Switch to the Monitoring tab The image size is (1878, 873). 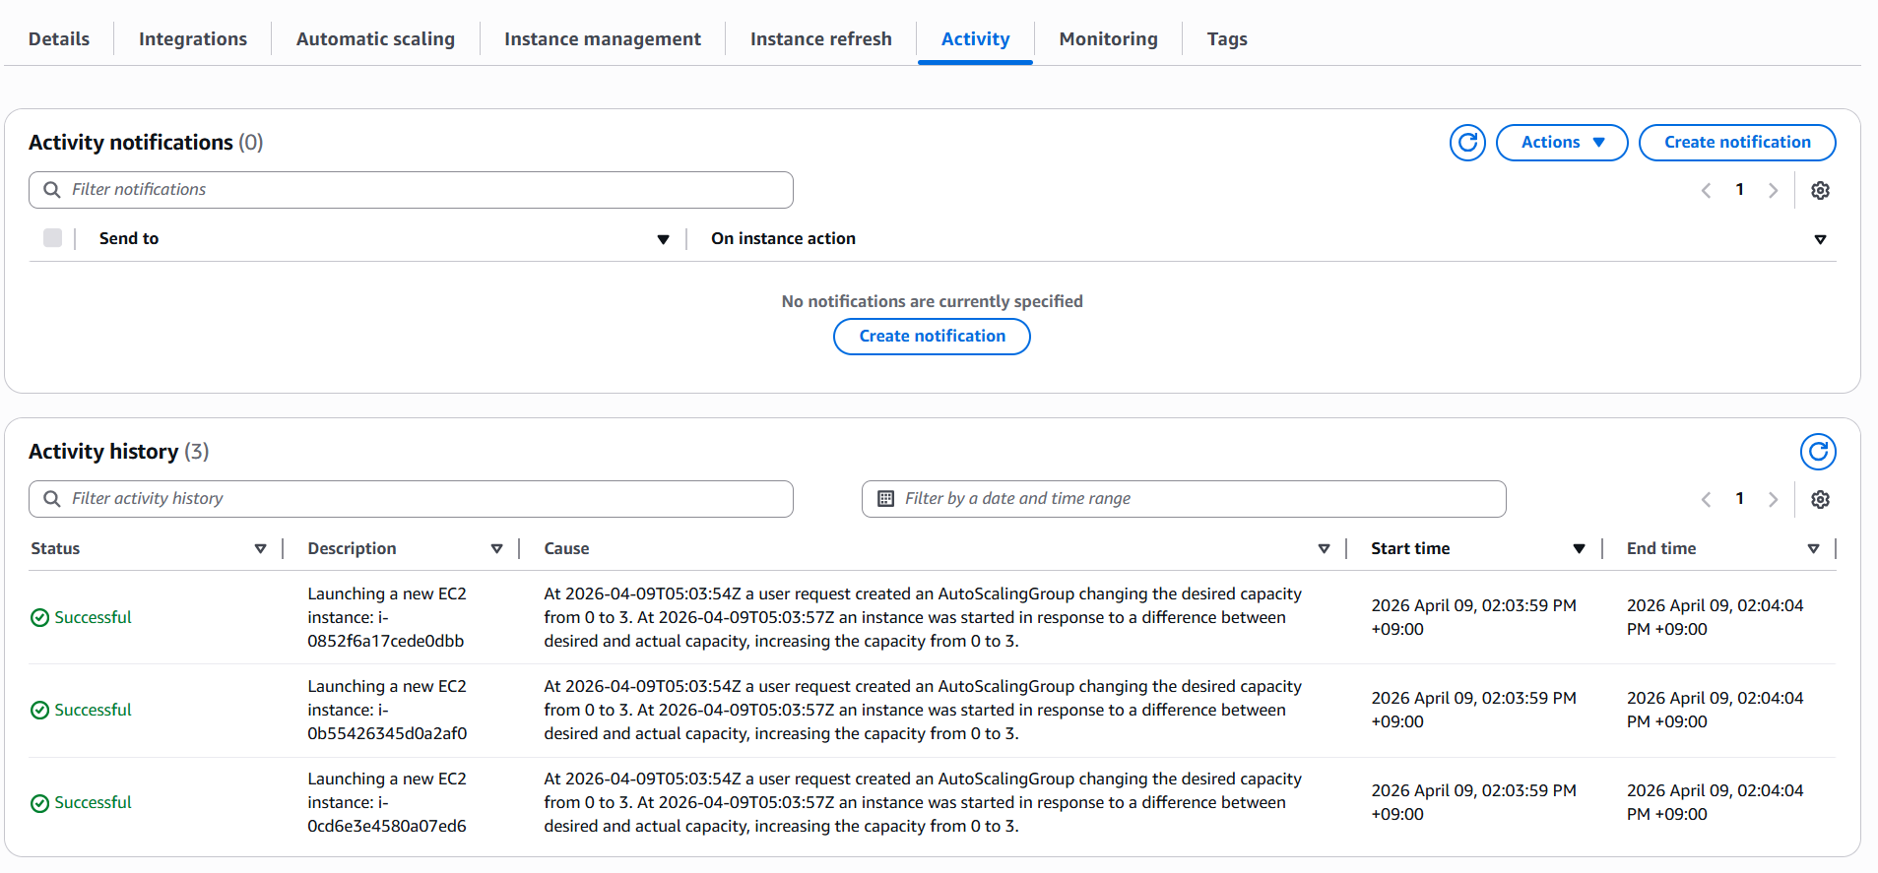(1108, 39)
